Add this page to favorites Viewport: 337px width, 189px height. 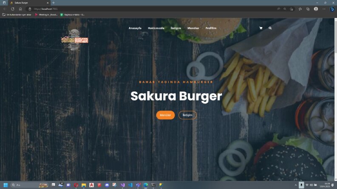point(291,9)
